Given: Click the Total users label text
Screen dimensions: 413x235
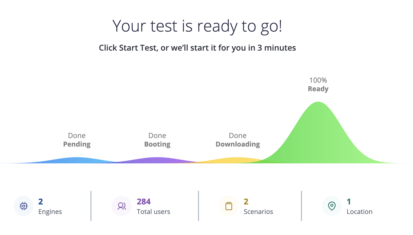Looking at the screenshot, I should (x=153, y=212).
